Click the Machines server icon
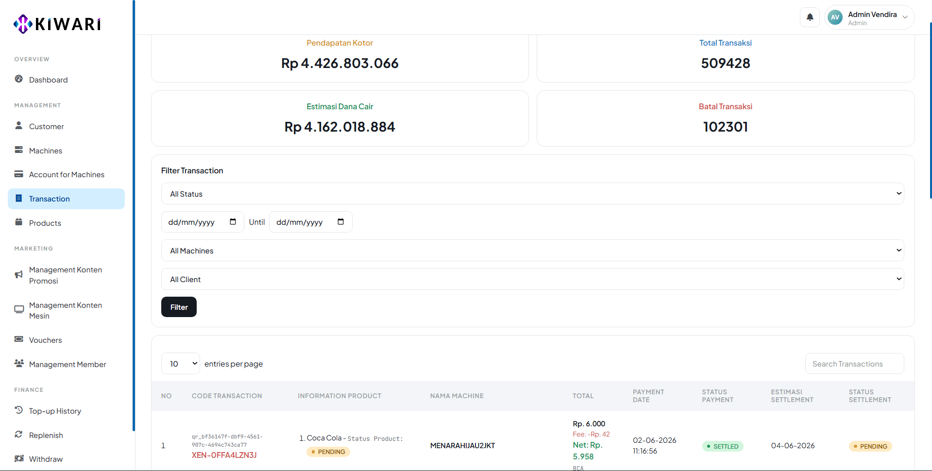This screenshot has height=471, width=932. [x=19, y=150]
